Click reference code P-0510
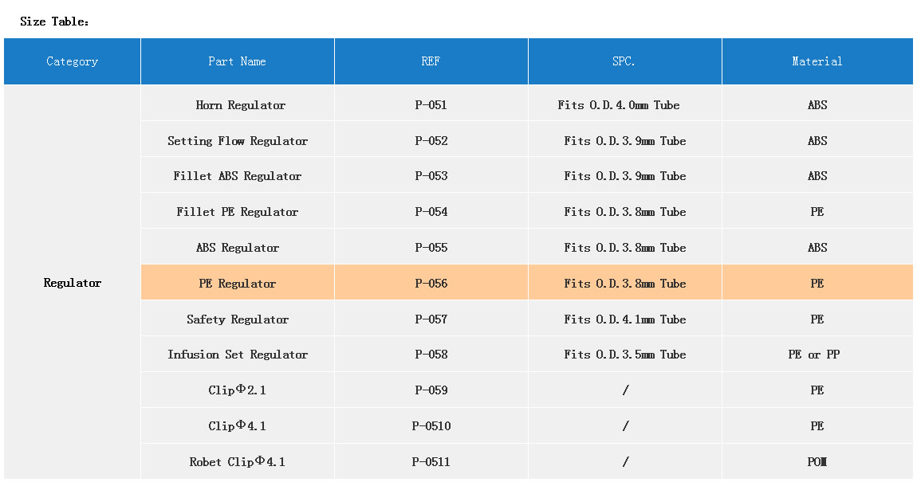 pyautogui.click(x=431, y=426)
